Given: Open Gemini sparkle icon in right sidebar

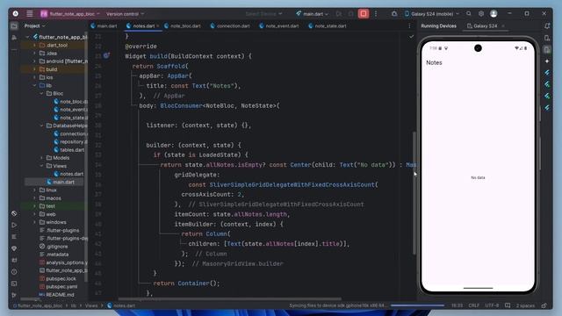Looking at the screenshot, I should [x=547, y=61].
